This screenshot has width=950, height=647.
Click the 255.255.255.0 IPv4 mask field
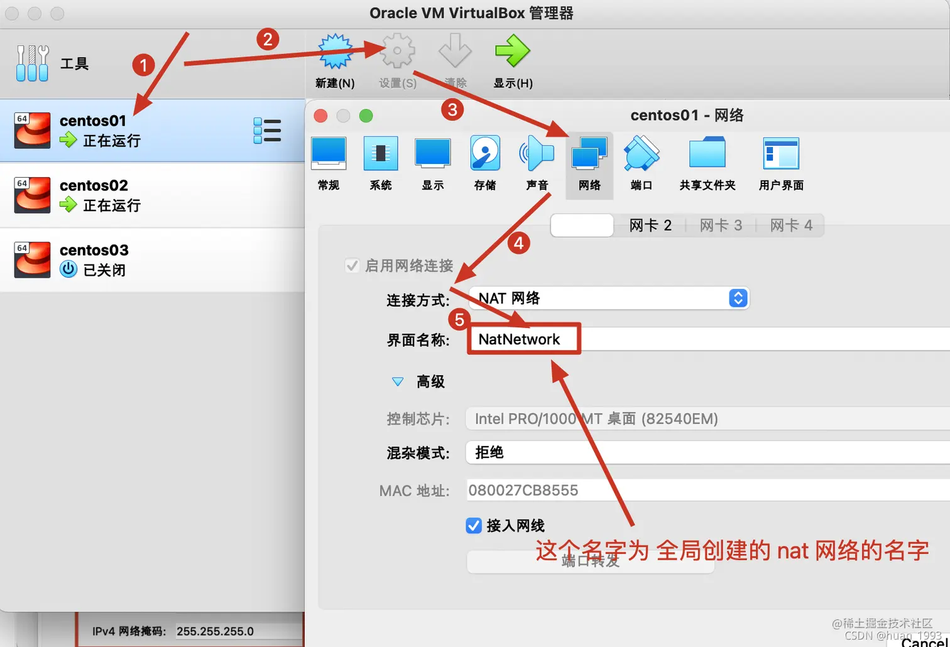point(239,631)
